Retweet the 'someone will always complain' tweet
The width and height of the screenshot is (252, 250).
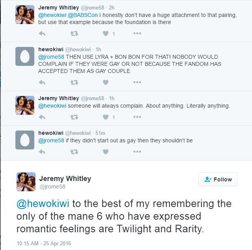click(74, 117)
